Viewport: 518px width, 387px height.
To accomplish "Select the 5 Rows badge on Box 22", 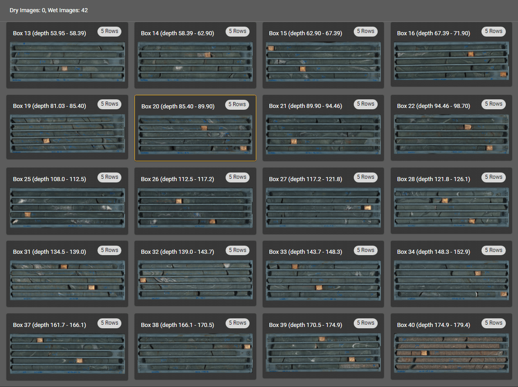I will pyautogui.click(x=494, y=104).
